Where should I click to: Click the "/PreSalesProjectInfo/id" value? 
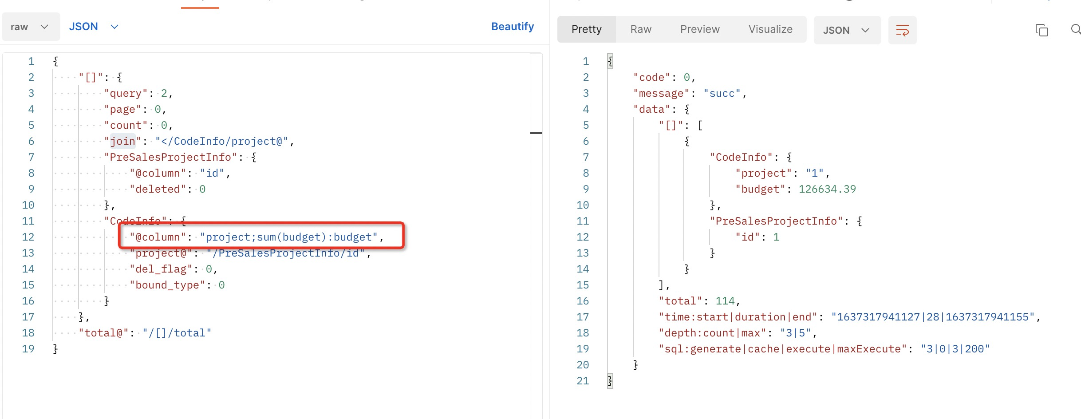pyautogui.click(x=285, y=253)
